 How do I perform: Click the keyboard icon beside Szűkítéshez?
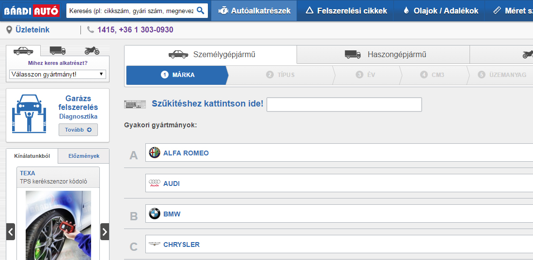[x=135, y=105]
